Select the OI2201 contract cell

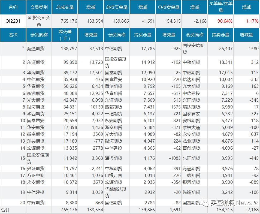click(x=13, y=21)
